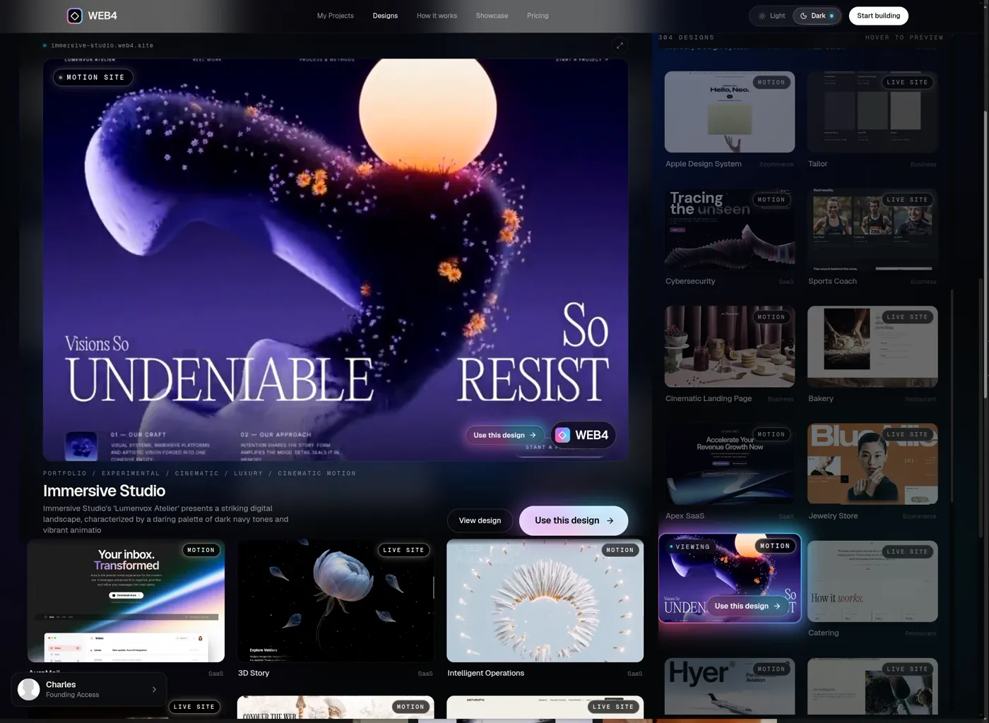
Task: Click View design button
Action: tap(480, 520)
